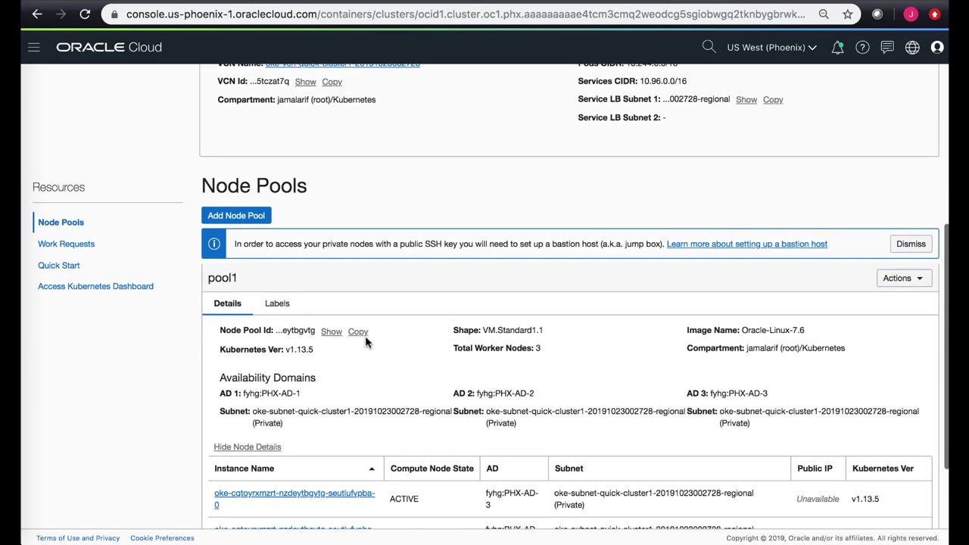
Task: Show the full VCN Id
Action: tap(305, 82)
